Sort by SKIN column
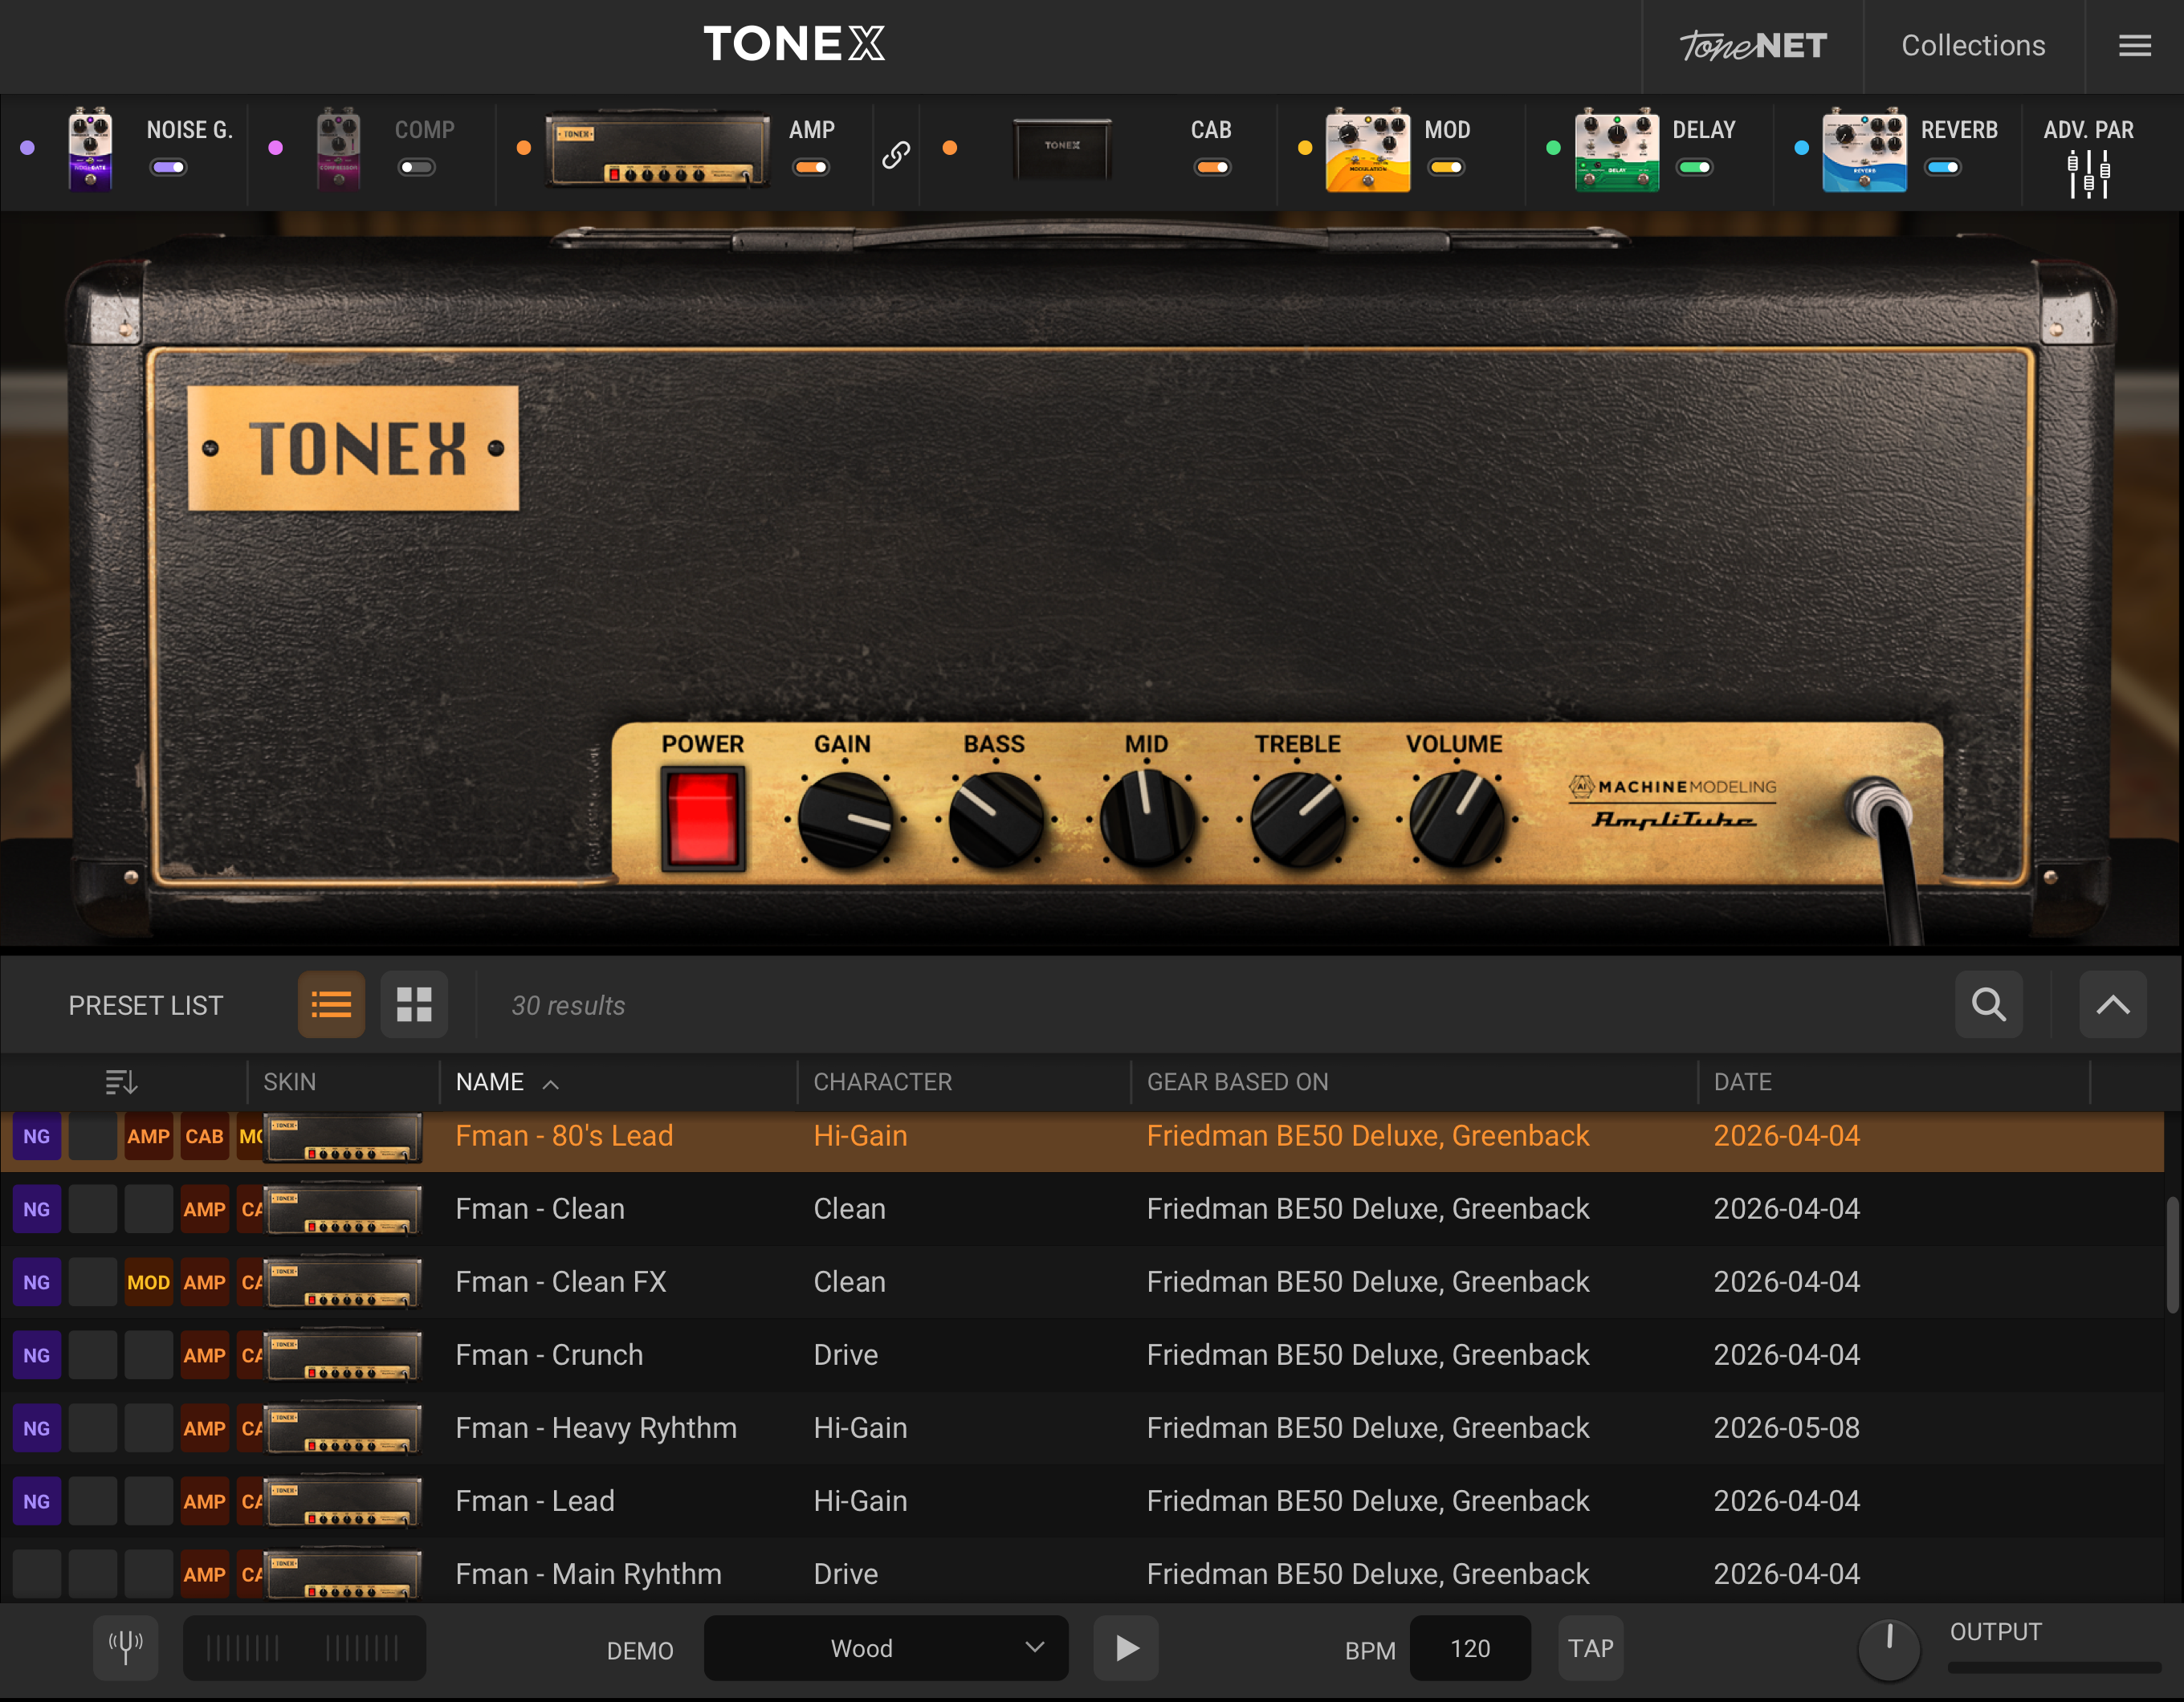Viewport: 2184px width, 1702px height. [x=290, y=1082]
